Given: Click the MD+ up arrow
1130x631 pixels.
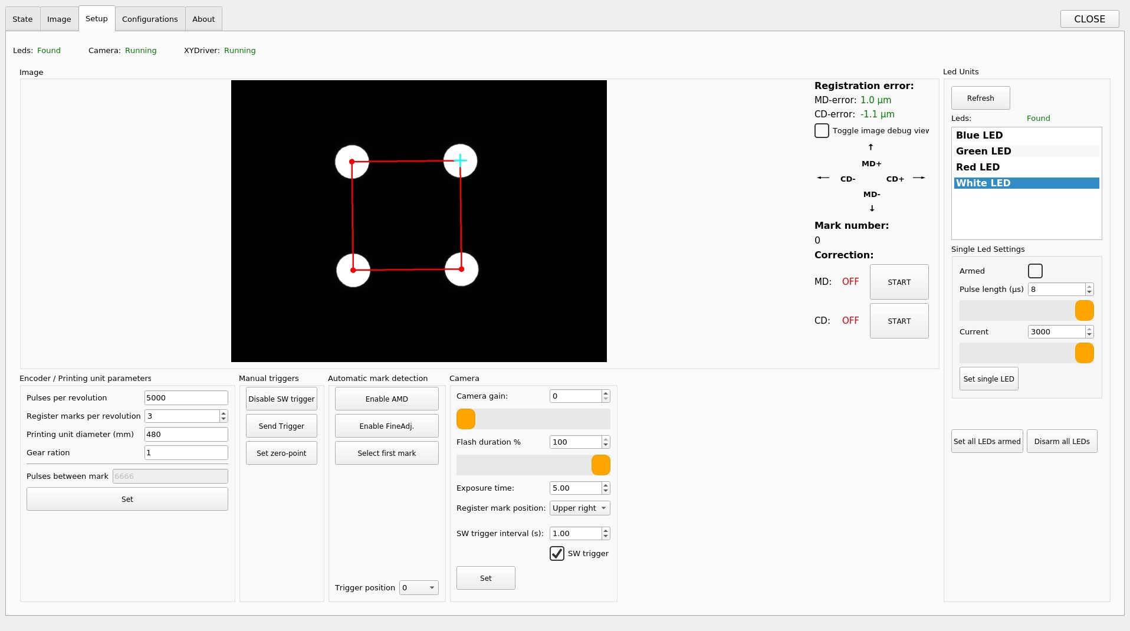Looking at the screenshot, I should pos(871,147).
